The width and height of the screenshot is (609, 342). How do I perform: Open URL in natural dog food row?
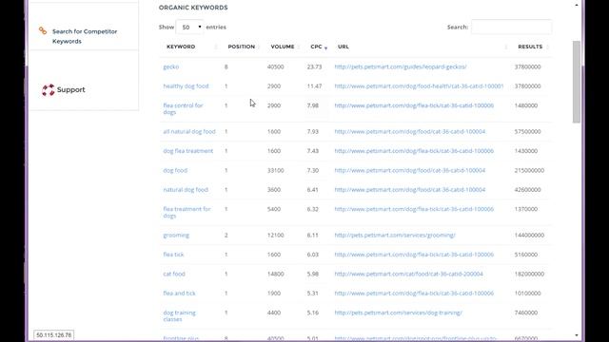pyautogui.click(x=410, y=190)
